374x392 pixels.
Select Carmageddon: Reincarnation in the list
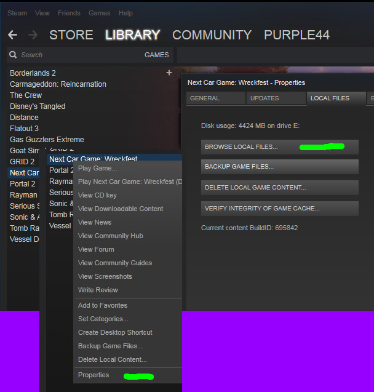click(x=58, y=84)
